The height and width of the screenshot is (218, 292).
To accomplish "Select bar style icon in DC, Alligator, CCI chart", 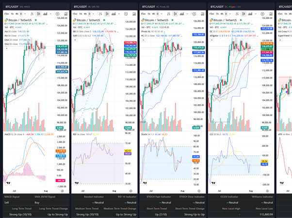I will tap(237, 14).
